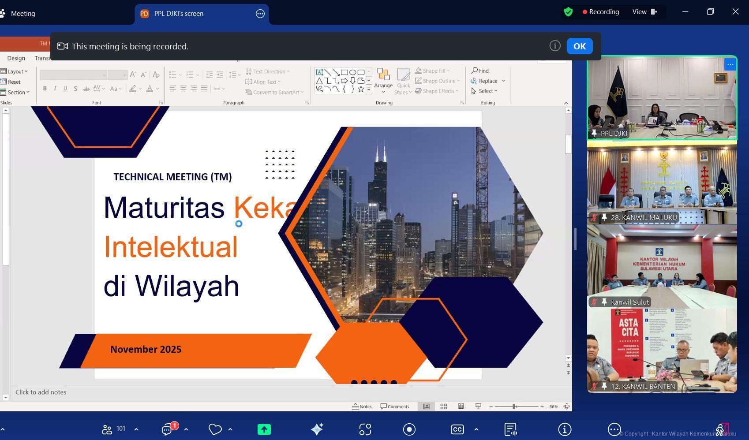The height and width of the screenshot is (440, 749).
Task: Open the chat panel with unread message
Action: (167, 429)
